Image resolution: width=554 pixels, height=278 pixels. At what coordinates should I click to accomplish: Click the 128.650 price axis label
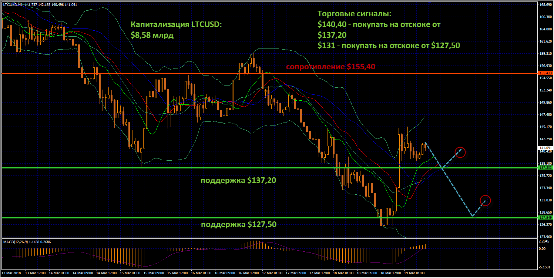pos(546,212)
